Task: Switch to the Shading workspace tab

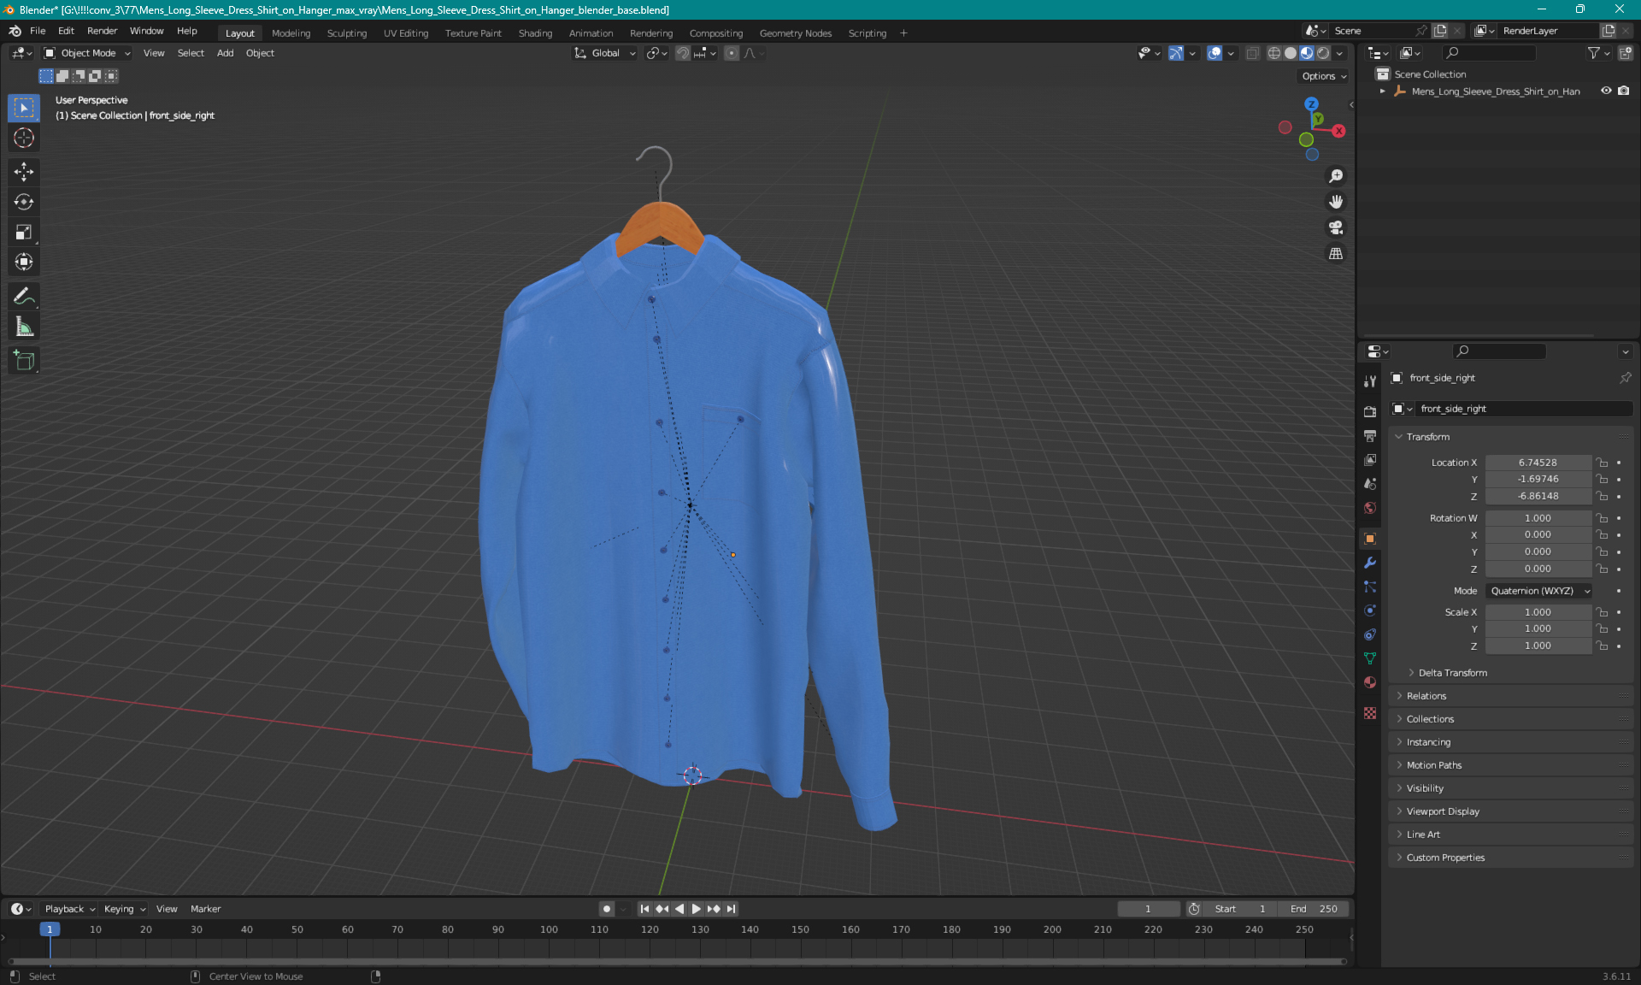Action: point(535,33)
